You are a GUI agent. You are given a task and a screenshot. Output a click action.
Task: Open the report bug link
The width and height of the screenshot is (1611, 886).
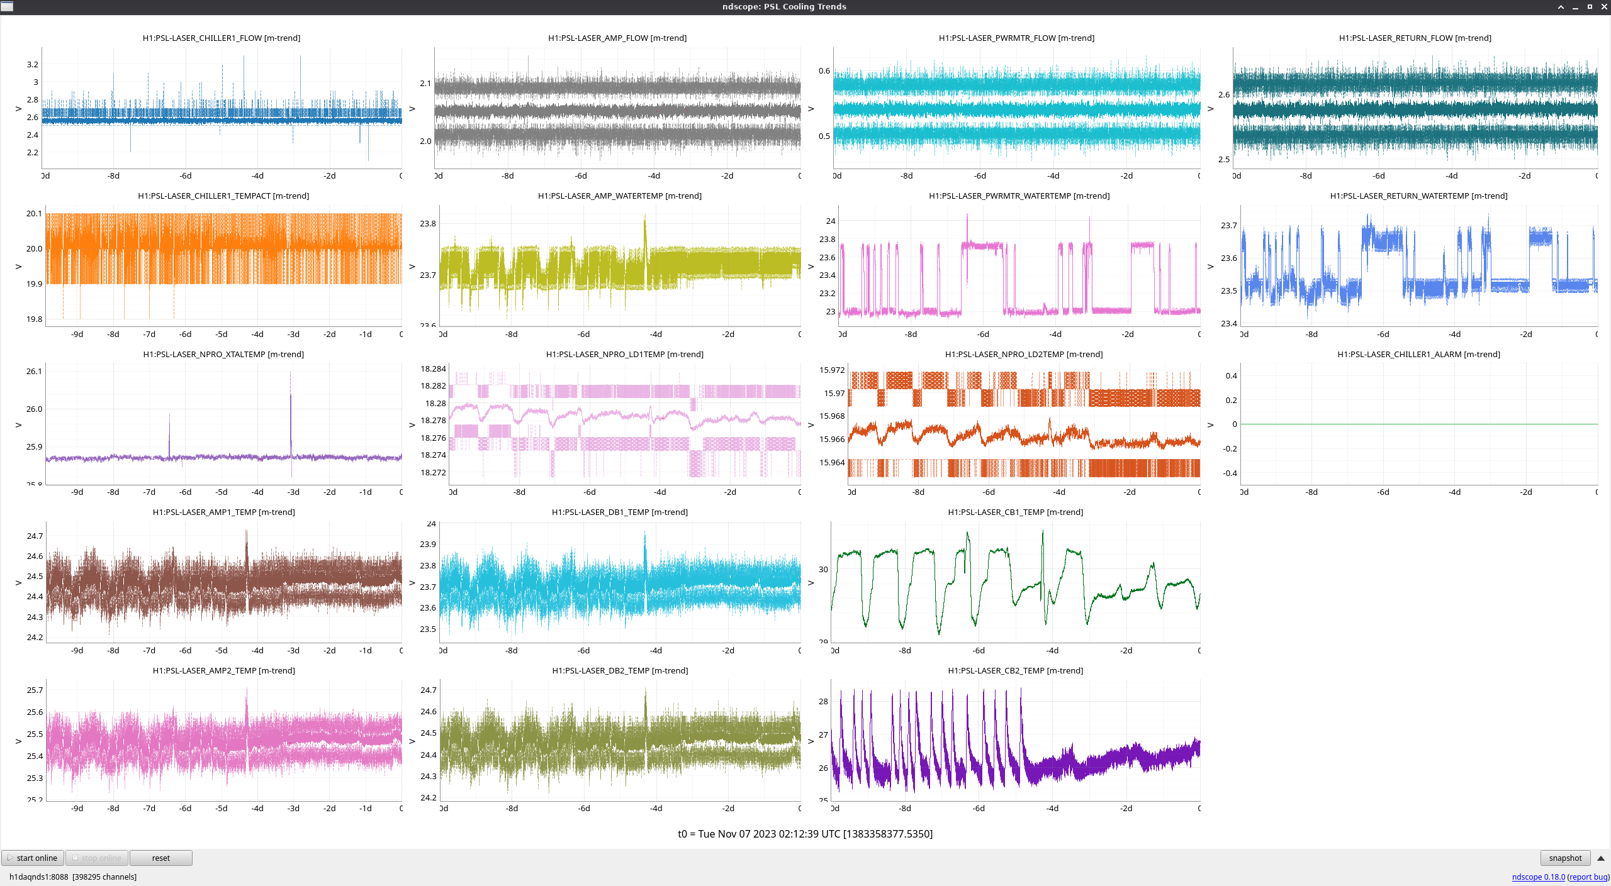[1588, 877]
